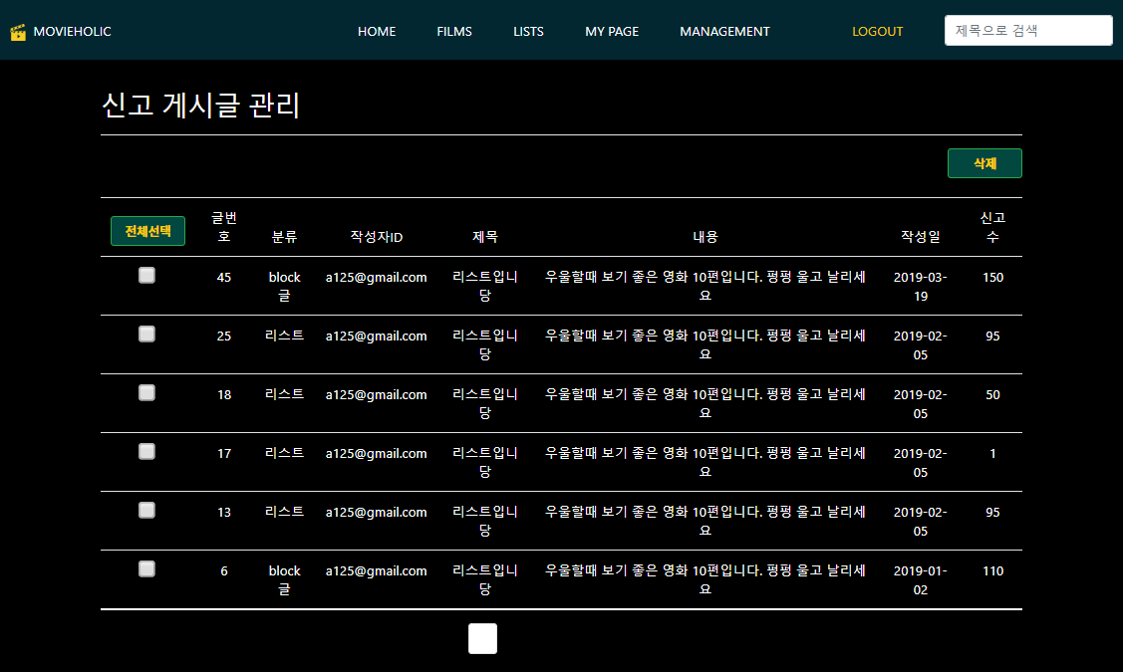Click author a125@gmail.com in row 25

[376, 336]
